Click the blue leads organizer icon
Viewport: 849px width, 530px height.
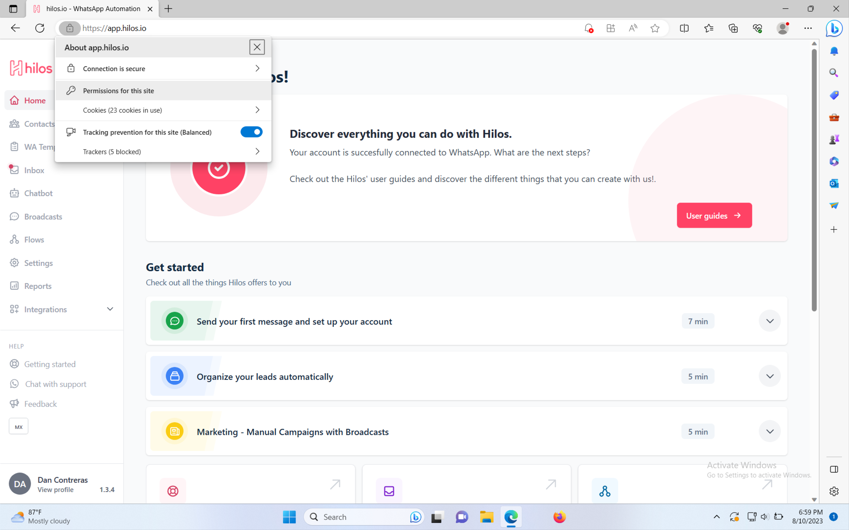pyautogui.click(x=174, y=376)
